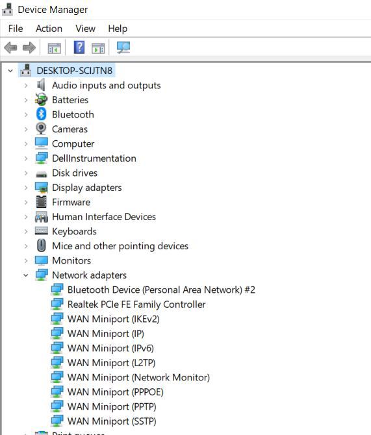This screenshot has height=435, width=371.
Task: Select Bluetooth Device (Personal Area Network) #2
Action: pos(161,290)
